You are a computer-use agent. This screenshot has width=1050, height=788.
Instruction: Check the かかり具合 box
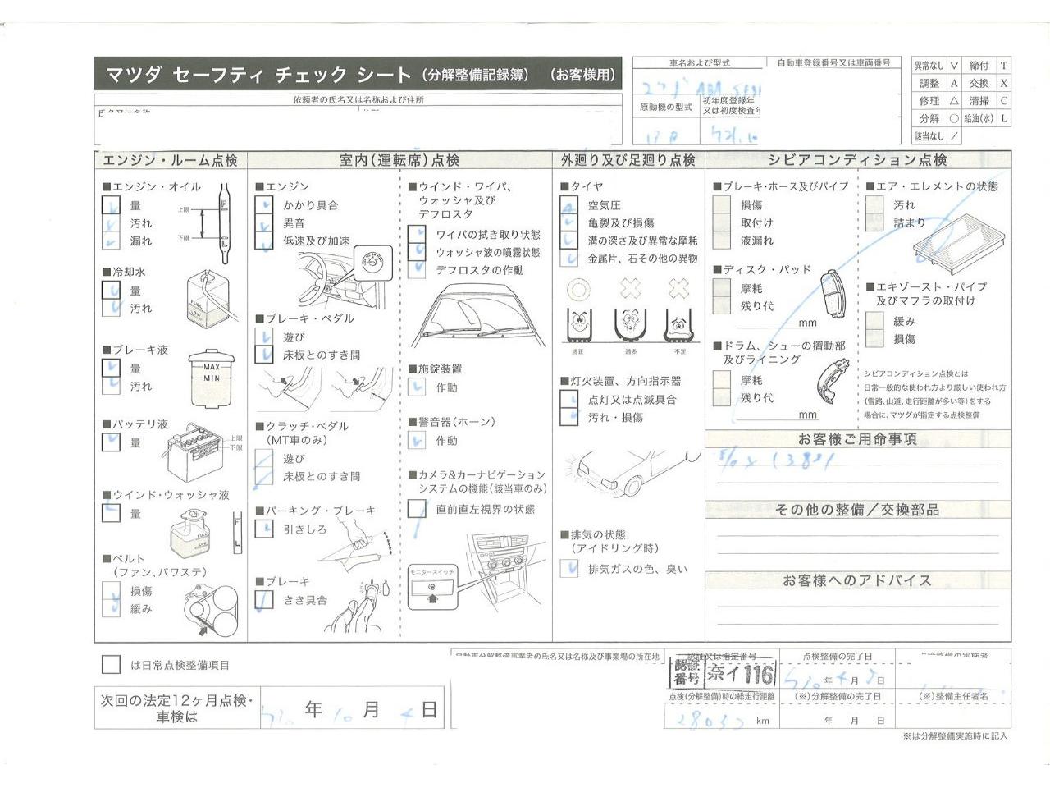(263, 205)
